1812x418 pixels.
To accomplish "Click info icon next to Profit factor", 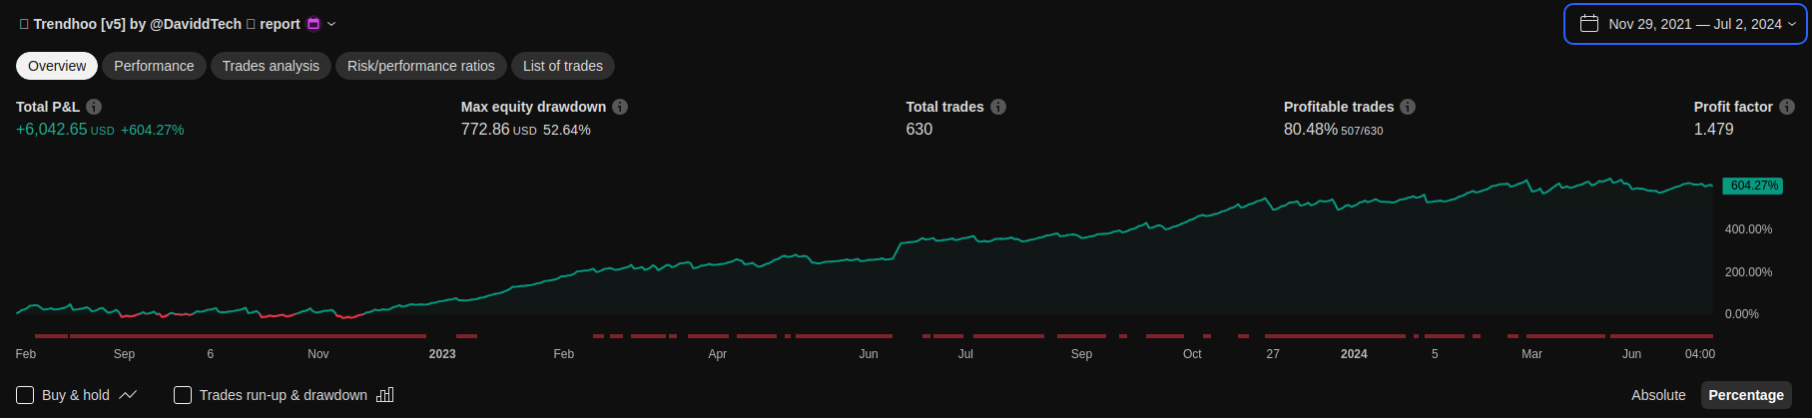I will pos(1787,107).
